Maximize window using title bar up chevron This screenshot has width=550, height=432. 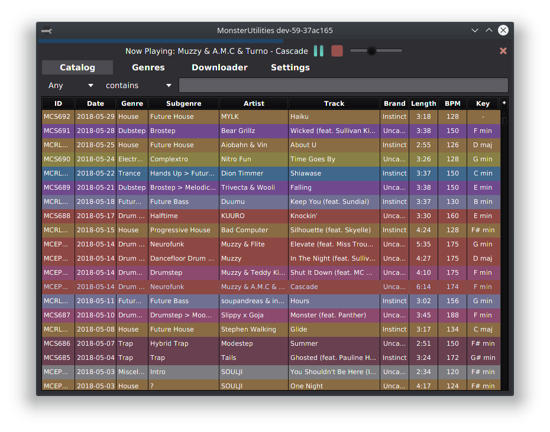tap(488, 31)
